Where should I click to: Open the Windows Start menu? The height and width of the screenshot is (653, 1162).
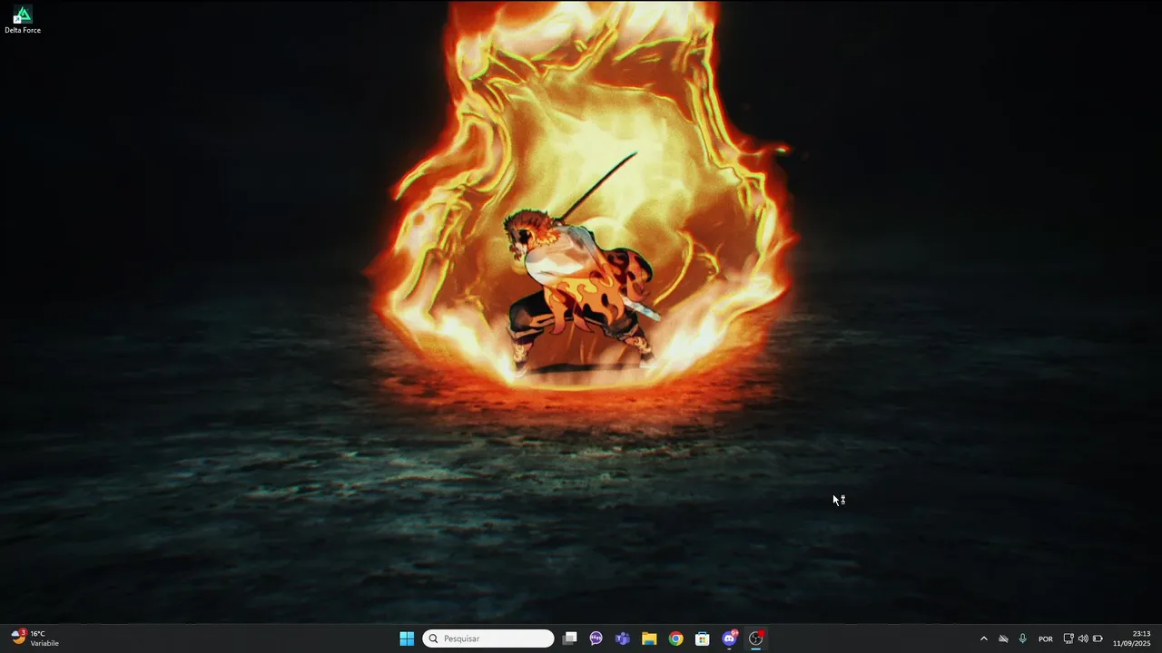[407, 638]
